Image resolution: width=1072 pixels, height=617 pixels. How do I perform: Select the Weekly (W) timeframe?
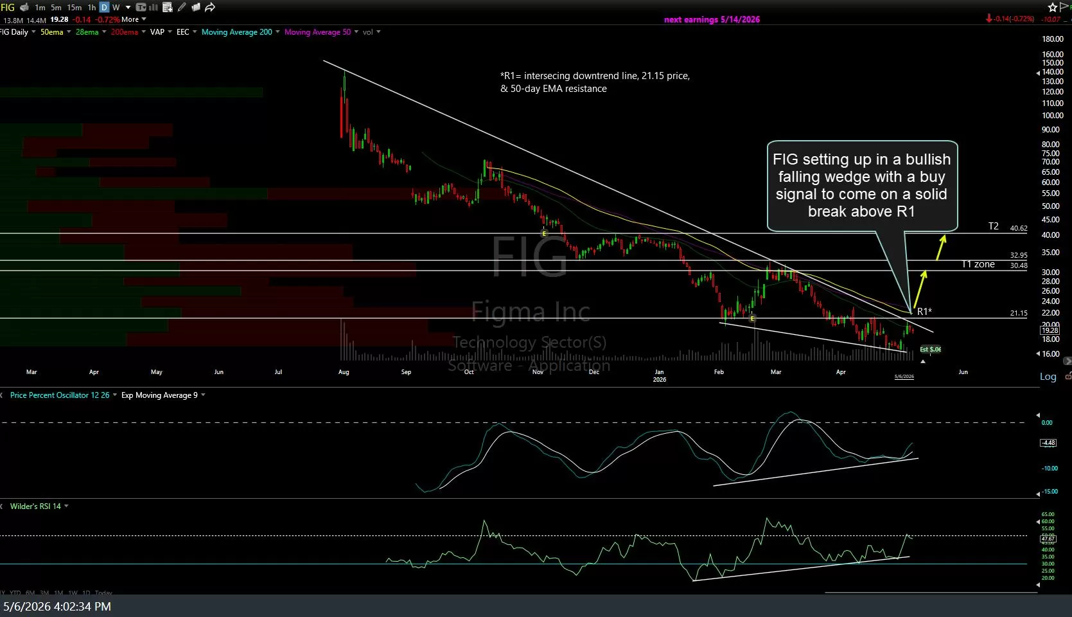(116, 8)
